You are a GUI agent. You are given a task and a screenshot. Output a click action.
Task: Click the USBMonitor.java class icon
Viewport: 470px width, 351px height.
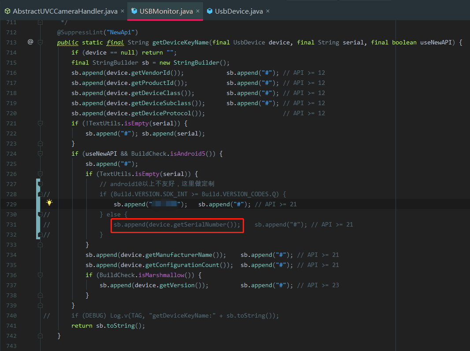pos(134,11)
